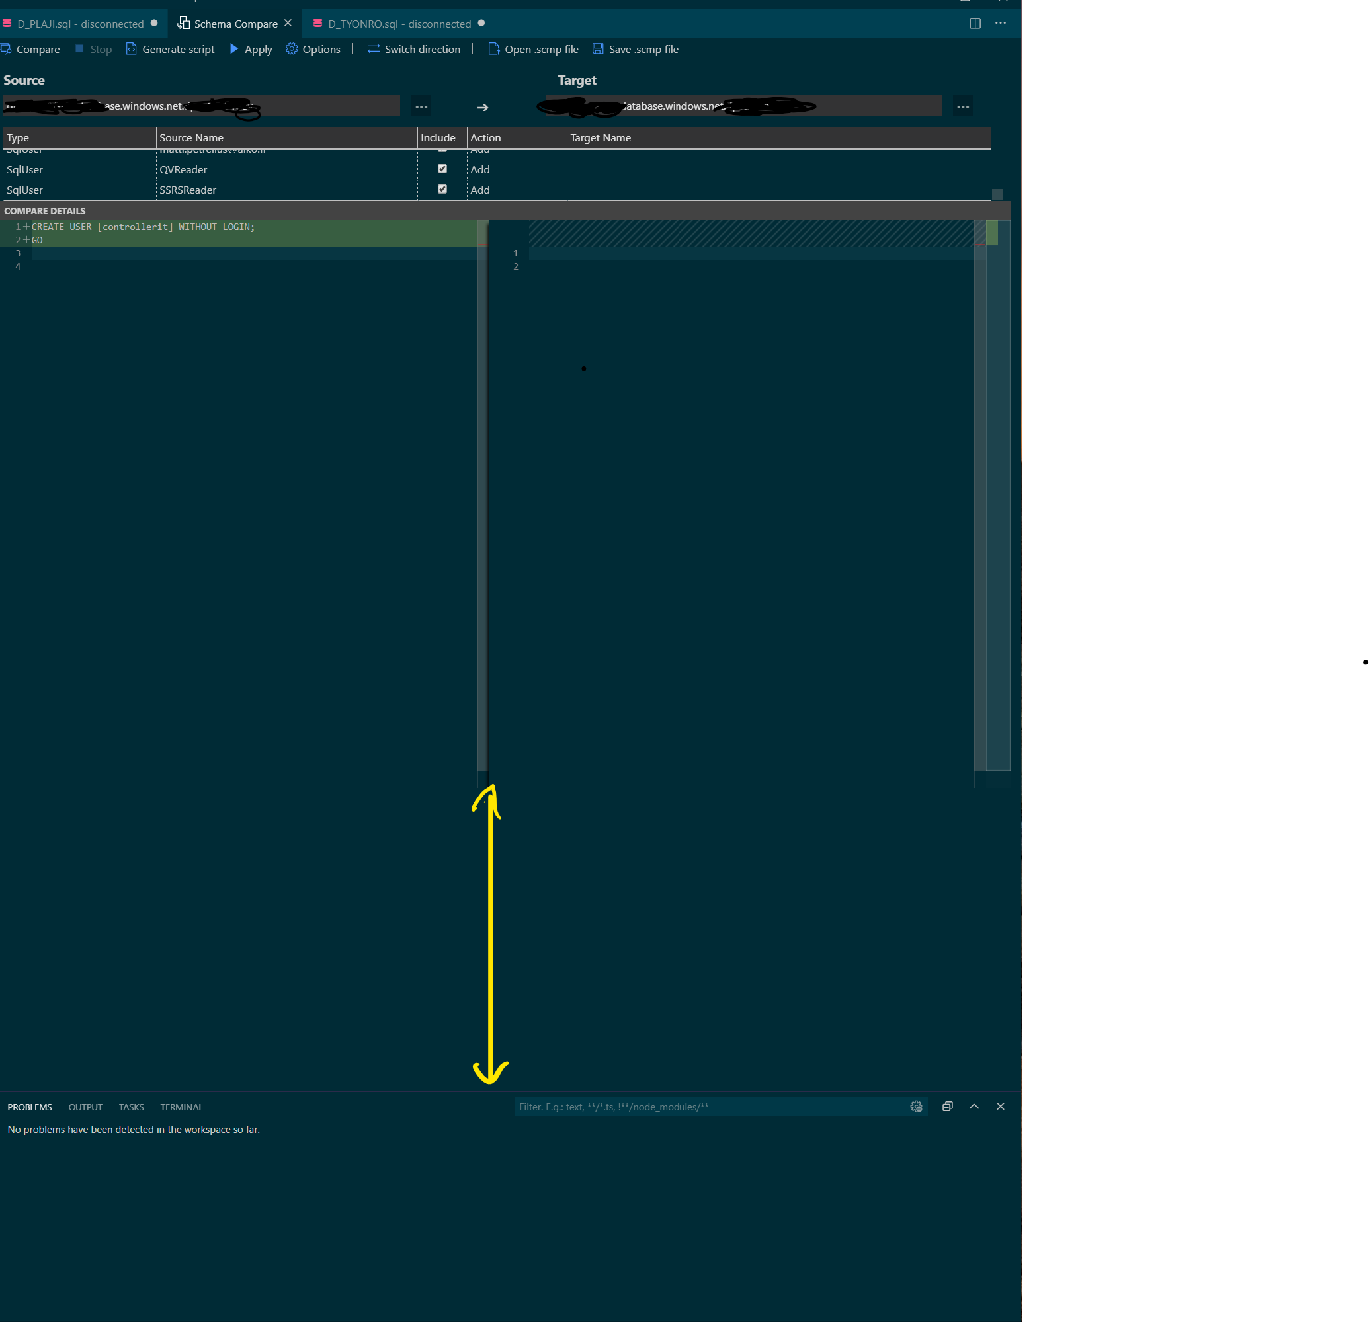Open a .scmp file
This screenshot has height=1322, width=1369.
coord(533,49)
